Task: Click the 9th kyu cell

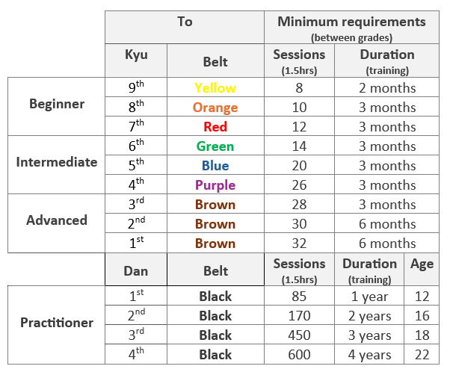Action: [x=136, y=87]
